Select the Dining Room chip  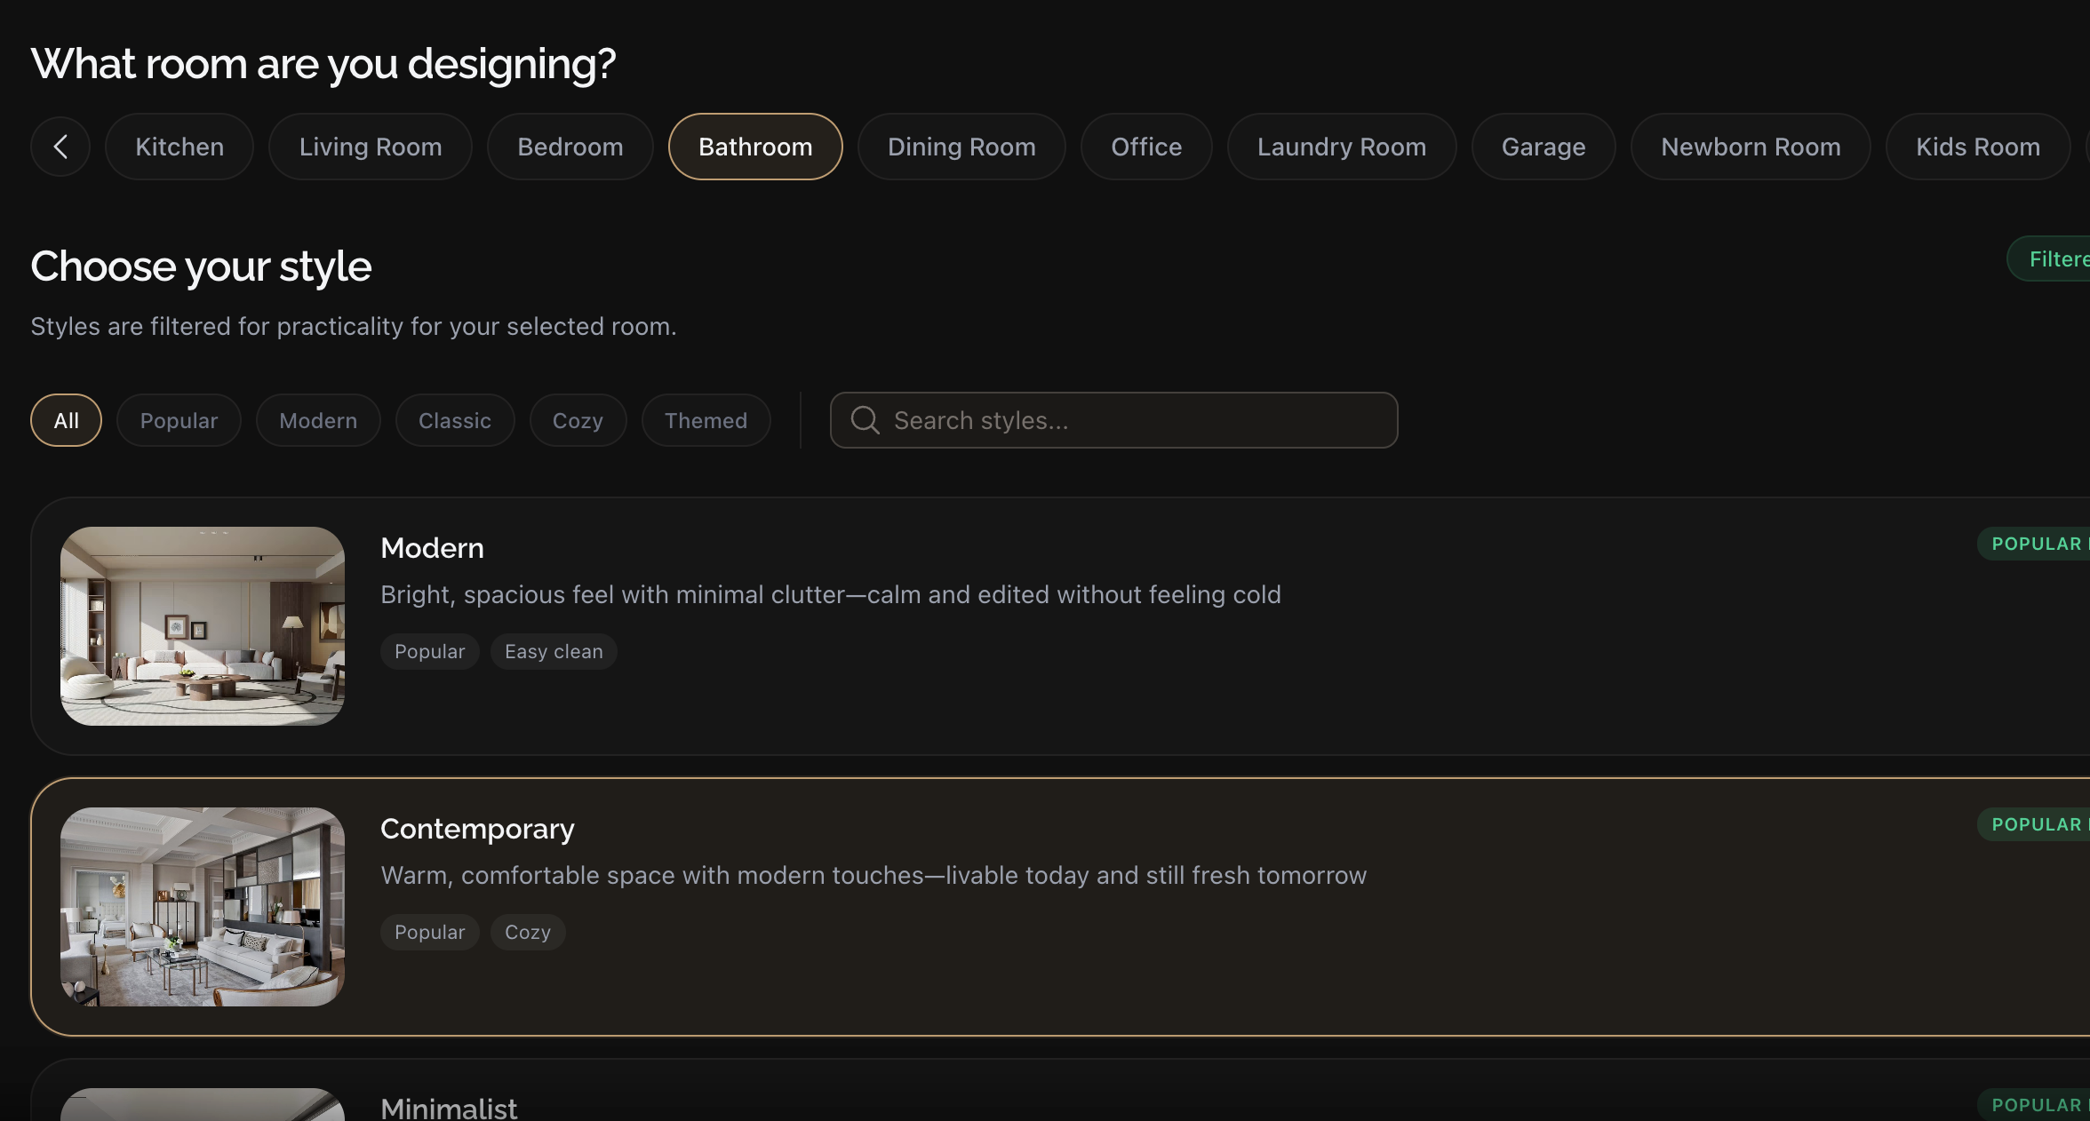(961, 147)
